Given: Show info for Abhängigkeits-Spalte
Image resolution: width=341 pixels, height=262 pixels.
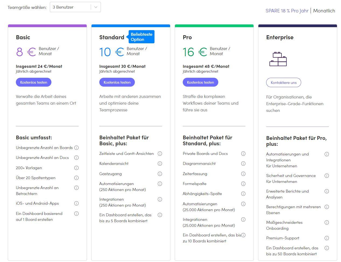Looking at the screenshot, I should click(243, 194).
